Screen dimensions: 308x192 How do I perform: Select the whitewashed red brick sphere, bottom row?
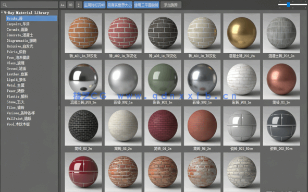tap(202, 172)
